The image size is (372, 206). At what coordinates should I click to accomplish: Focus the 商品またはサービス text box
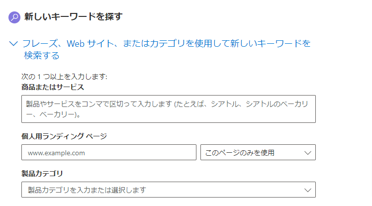coord(168,109)
